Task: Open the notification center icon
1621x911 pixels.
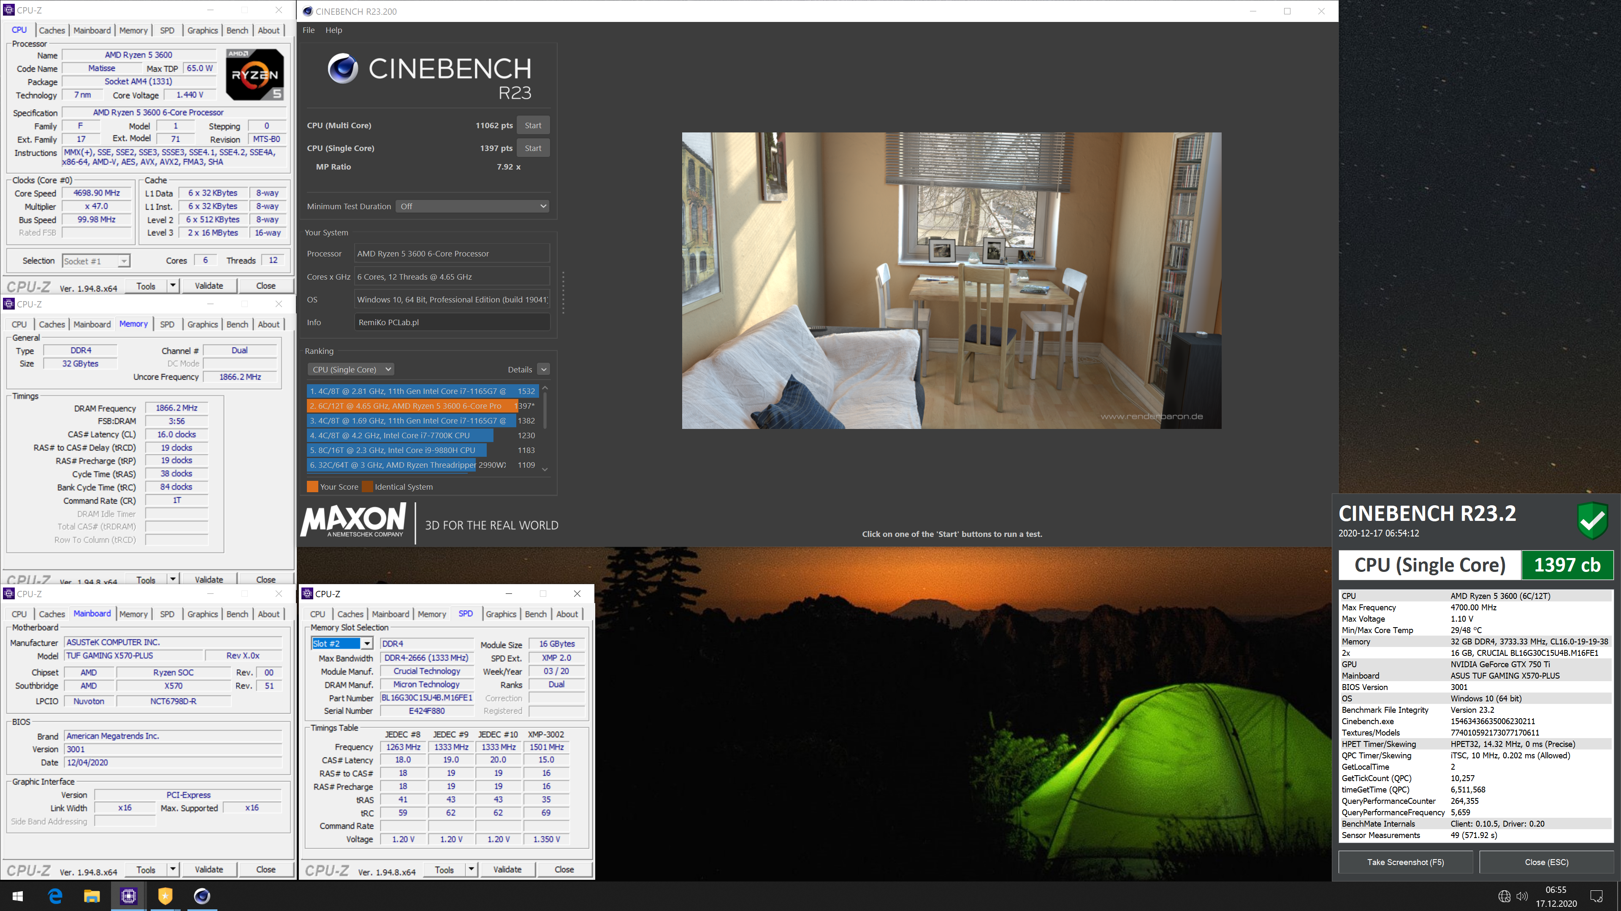Action: [x=1597, y=896]
